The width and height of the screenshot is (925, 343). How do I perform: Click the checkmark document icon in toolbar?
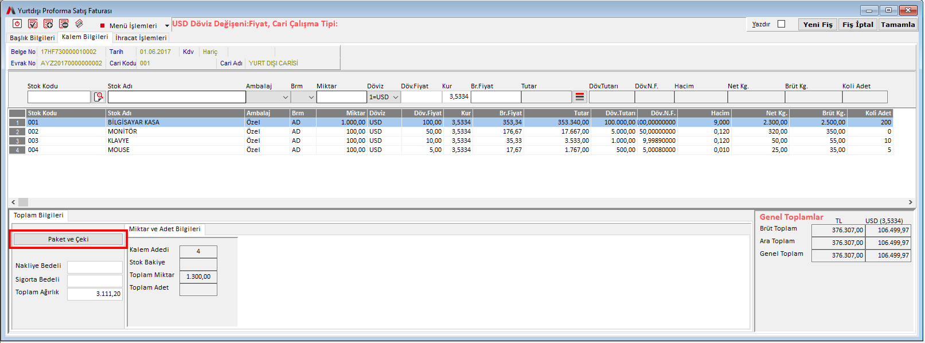33,24
